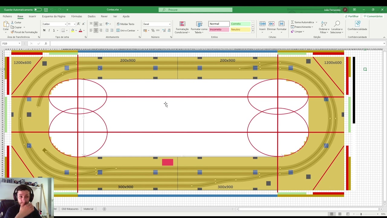387x218 pixels.
Task: Toggle center horizontal align icon
Action: (96, 30)
